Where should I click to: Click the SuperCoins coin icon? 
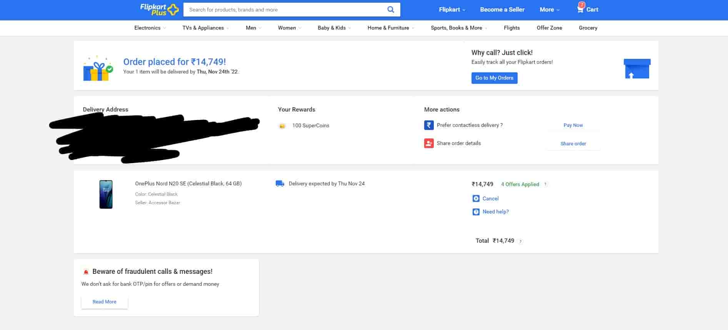(x=282, y=126)
